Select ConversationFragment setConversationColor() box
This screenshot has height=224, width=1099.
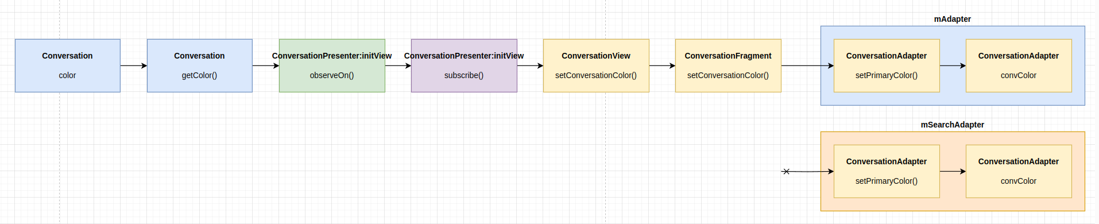pyautogui.click(x=728, y=65)
